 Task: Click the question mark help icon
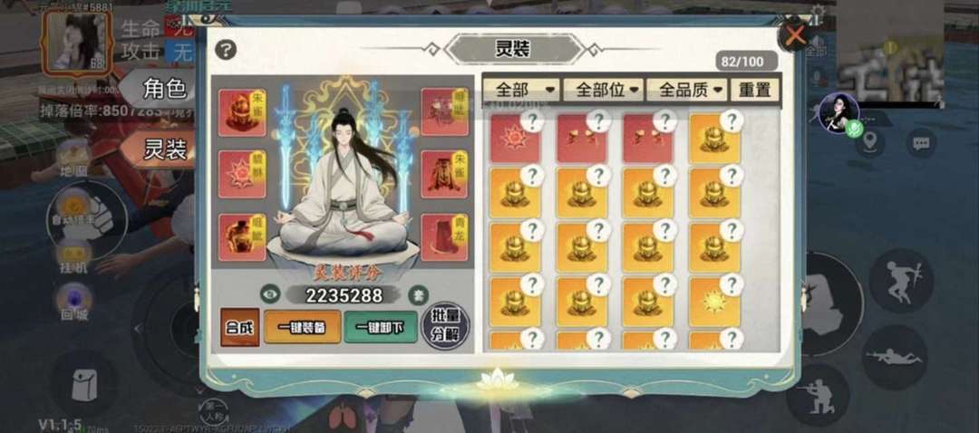pyautogui.click(x=226, y=49)
